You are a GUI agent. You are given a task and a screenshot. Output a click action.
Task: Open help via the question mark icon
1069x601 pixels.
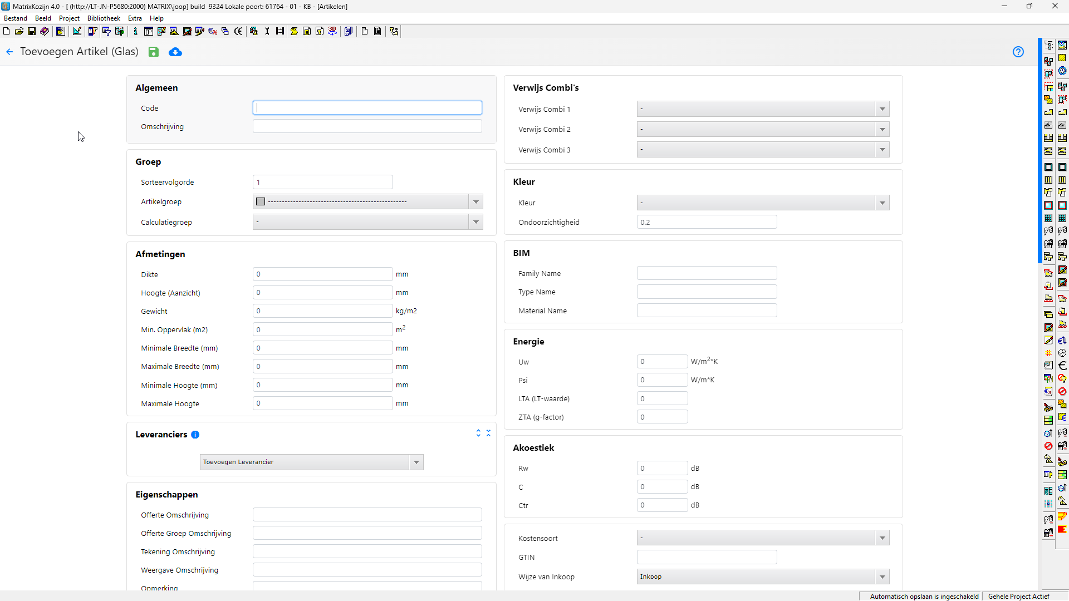(1018, 52)
